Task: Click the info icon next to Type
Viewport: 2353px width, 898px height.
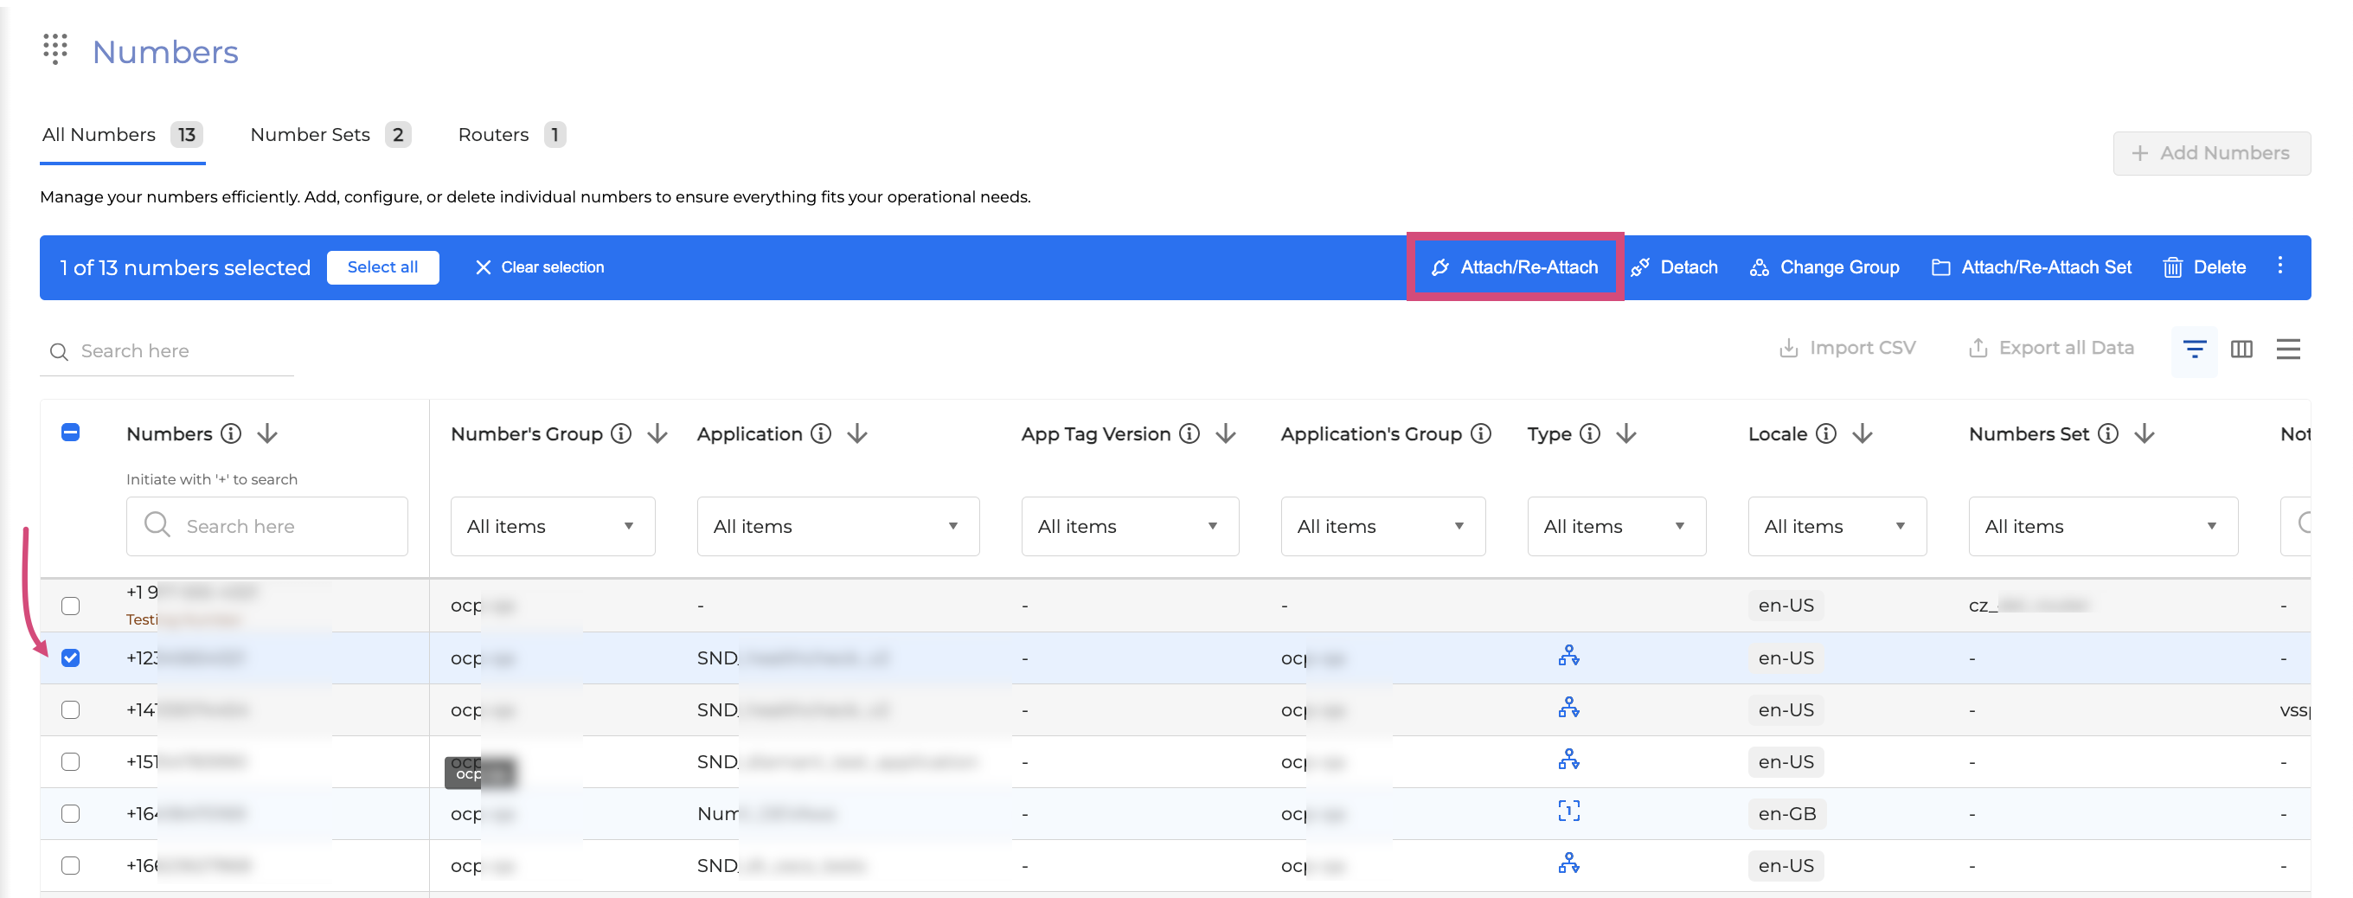Action: 1589,434
